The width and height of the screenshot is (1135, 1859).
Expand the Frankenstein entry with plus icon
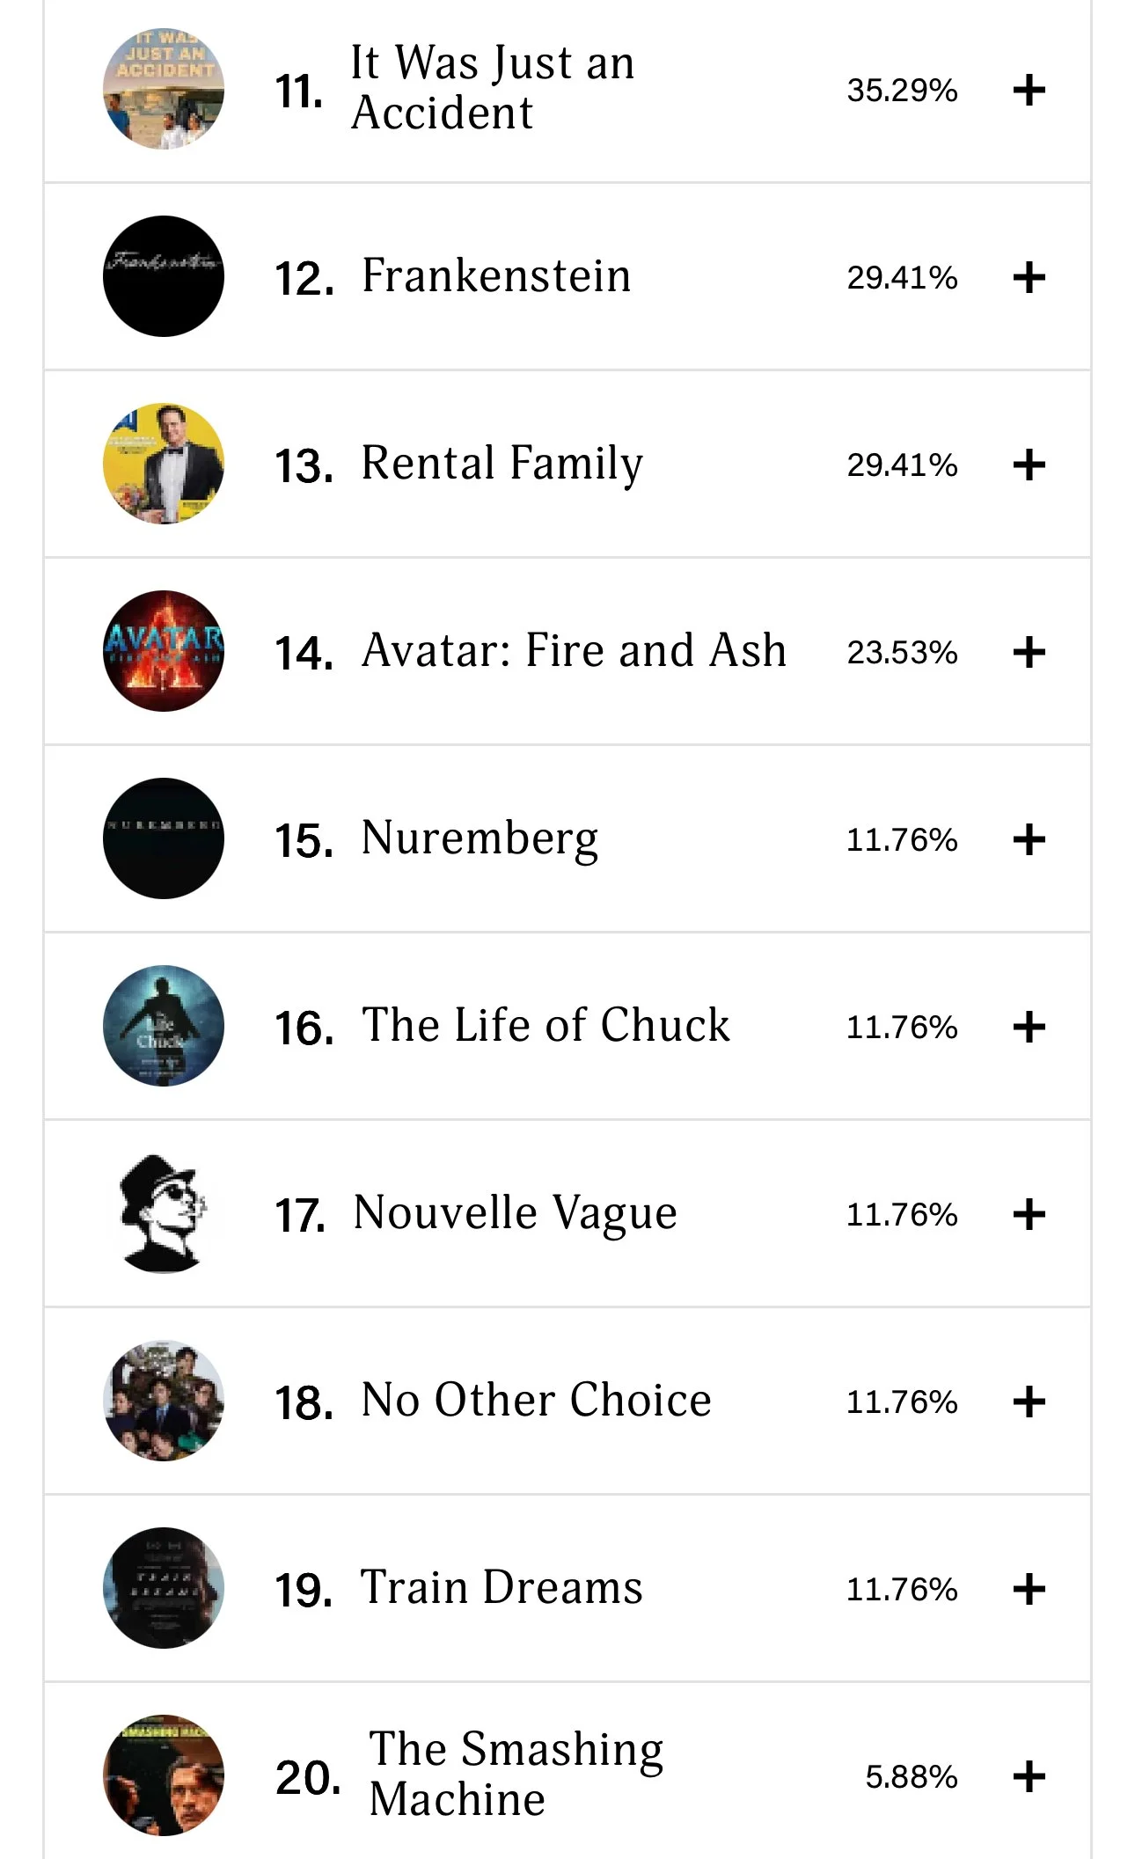pos(1029,278)
